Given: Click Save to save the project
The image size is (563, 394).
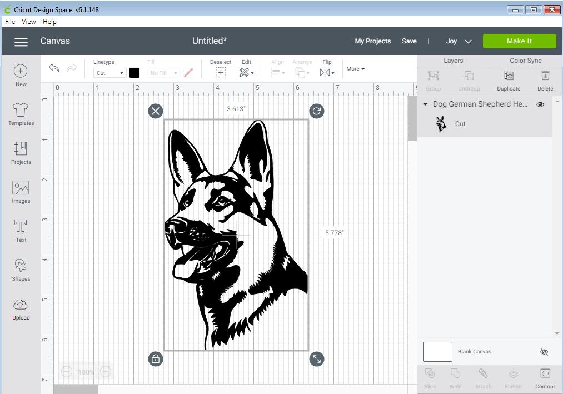Looking at the screenshot, I should (410, 41).
